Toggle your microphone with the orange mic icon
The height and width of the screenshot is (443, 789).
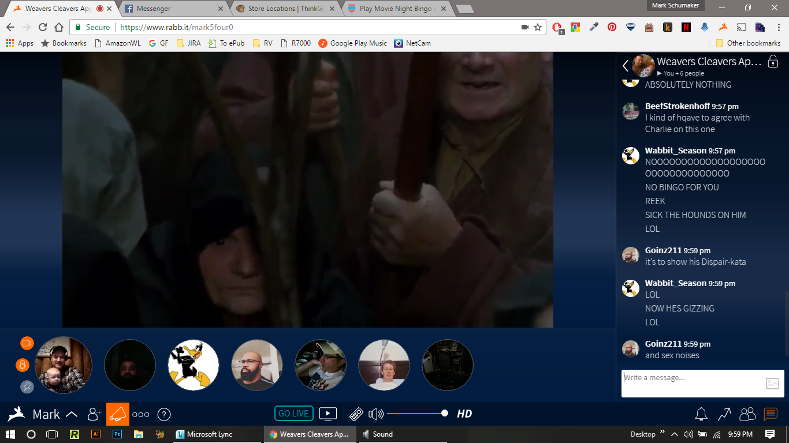click(23, 365)
